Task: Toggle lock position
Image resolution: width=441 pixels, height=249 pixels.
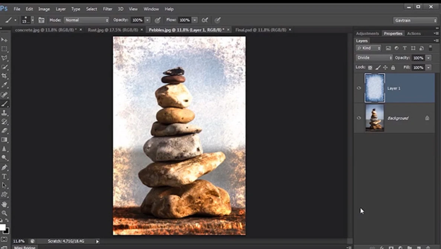Action: pos(385,67)
